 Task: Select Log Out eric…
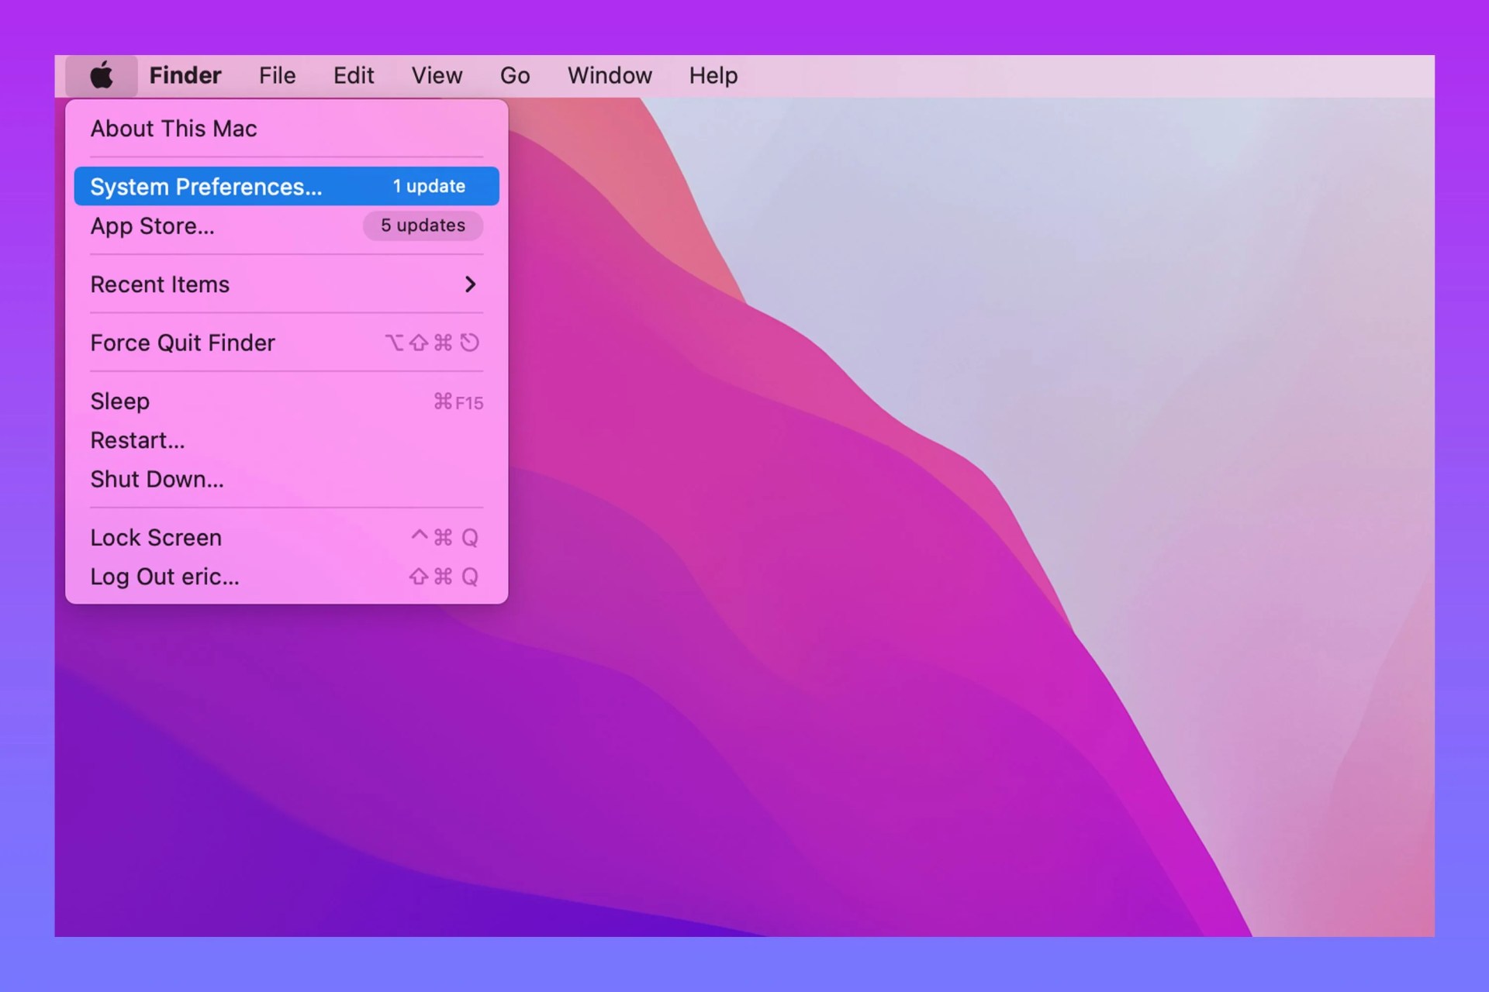click(x=286, y=577)
